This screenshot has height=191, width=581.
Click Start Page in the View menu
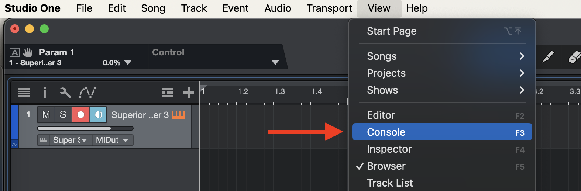tap(392, 31)
